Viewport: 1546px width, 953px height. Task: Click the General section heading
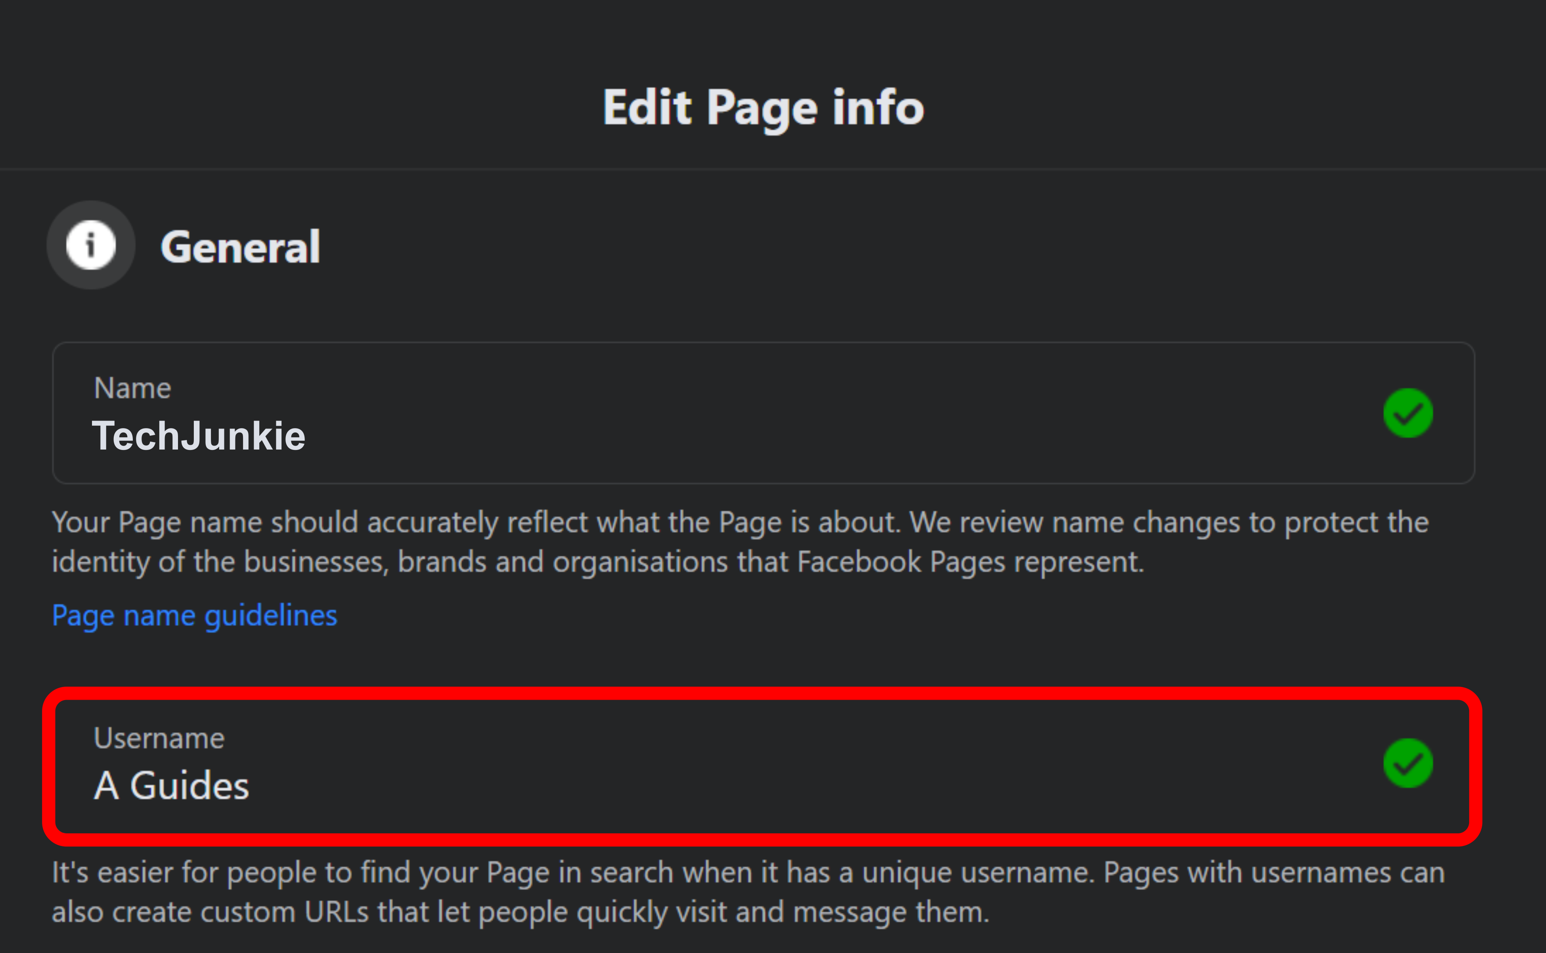pyautogui.click(x=241, y=246)
